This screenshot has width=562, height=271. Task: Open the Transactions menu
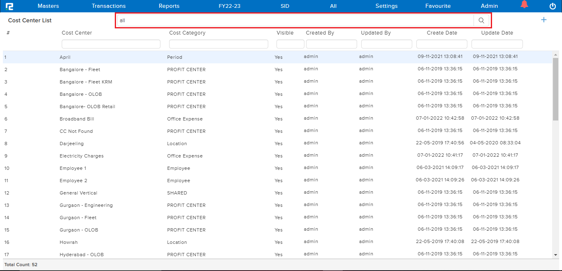point(109,6)
